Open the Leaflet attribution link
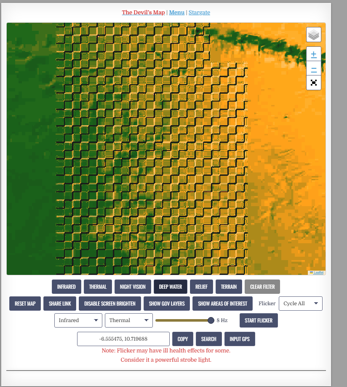The image size is (347, 387). click(318, 272)
